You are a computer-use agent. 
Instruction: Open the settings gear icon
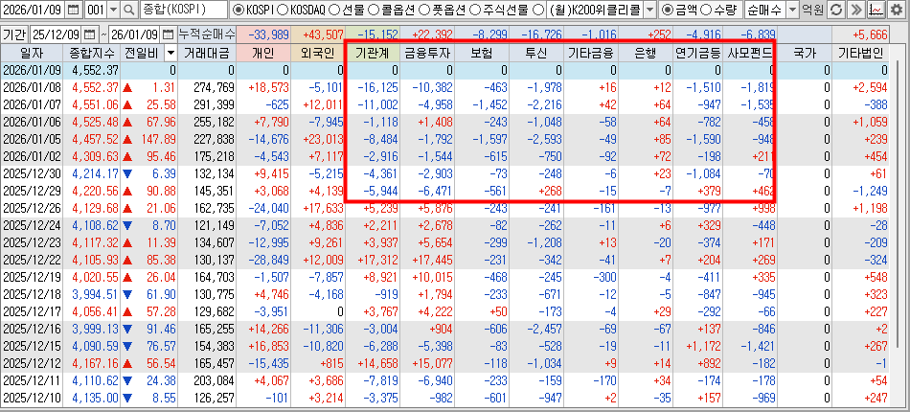coord(897,10)
